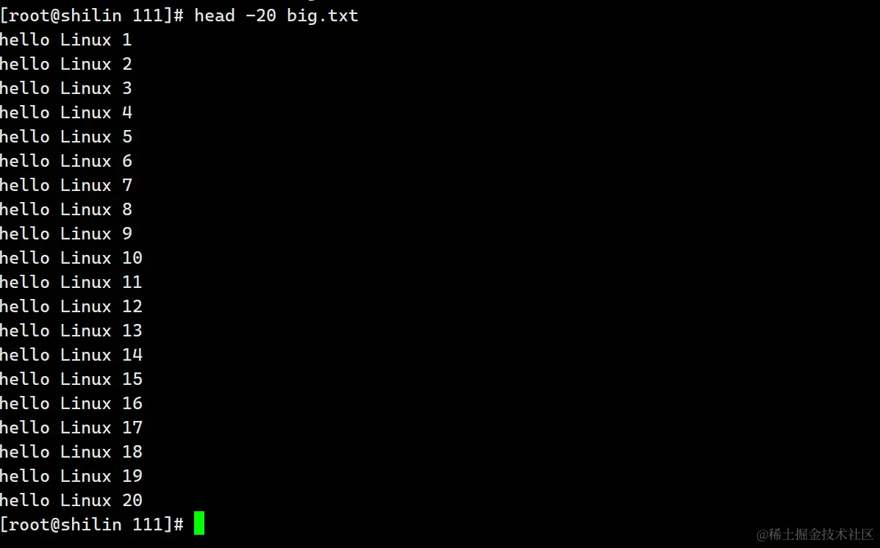Click the 'big.txt' filename in the command
The width and height of the screenshot is (880, 548).
point(322,15)
